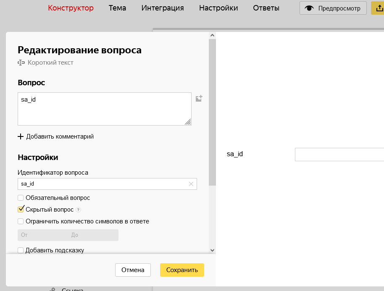Check Ограничить количество символов в ответе
Screen dimensions: 384x291
point(20,221)
